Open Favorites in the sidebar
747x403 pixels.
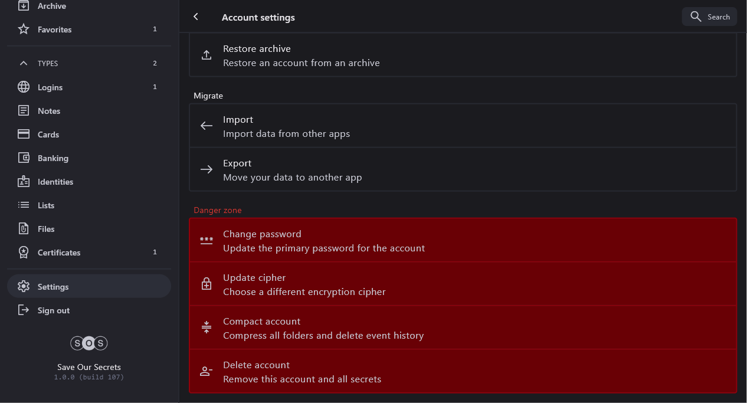(x=54, y=30)
